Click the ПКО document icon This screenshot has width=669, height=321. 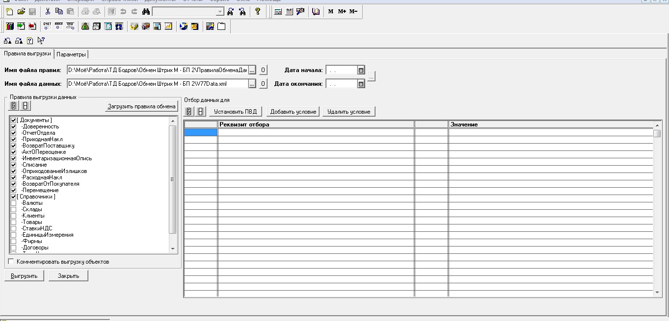[x=70, y=26]
